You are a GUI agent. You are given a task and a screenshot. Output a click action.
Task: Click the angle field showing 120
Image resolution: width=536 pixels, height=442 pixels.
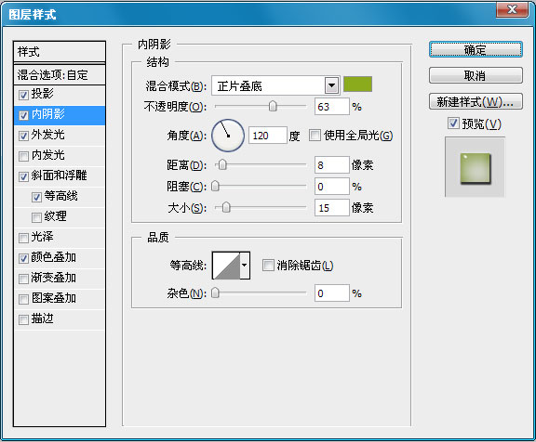point(267,136)
